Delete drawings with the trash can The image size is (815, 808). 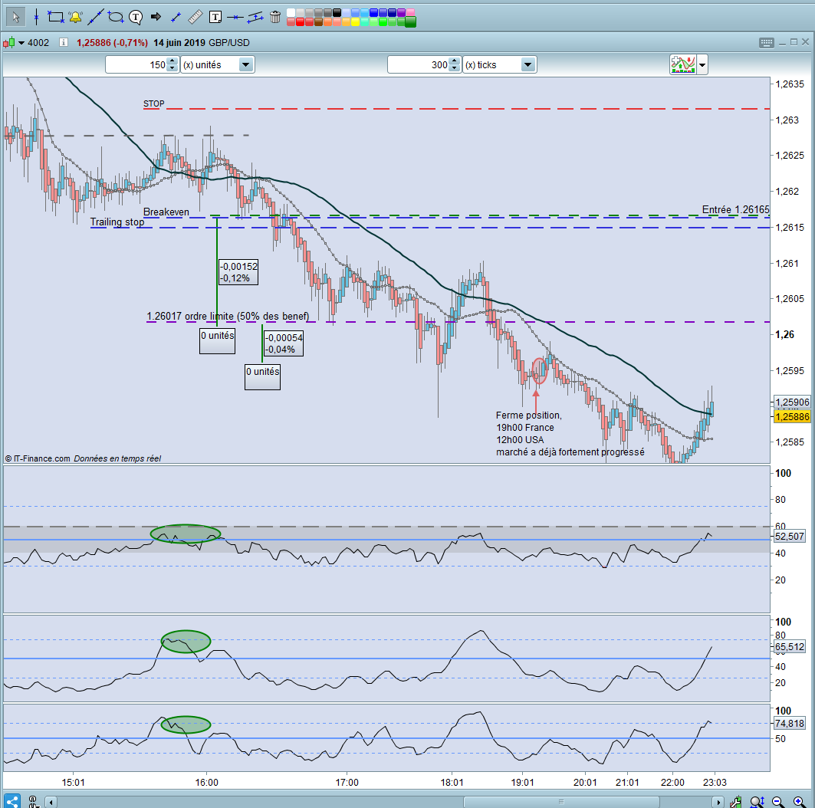275,17
